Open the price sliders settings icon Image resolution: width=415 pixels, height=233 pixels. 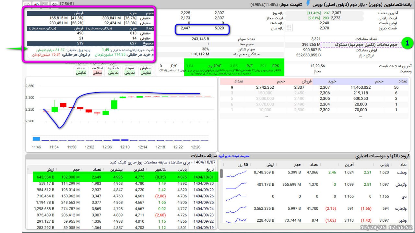(290, 28)
